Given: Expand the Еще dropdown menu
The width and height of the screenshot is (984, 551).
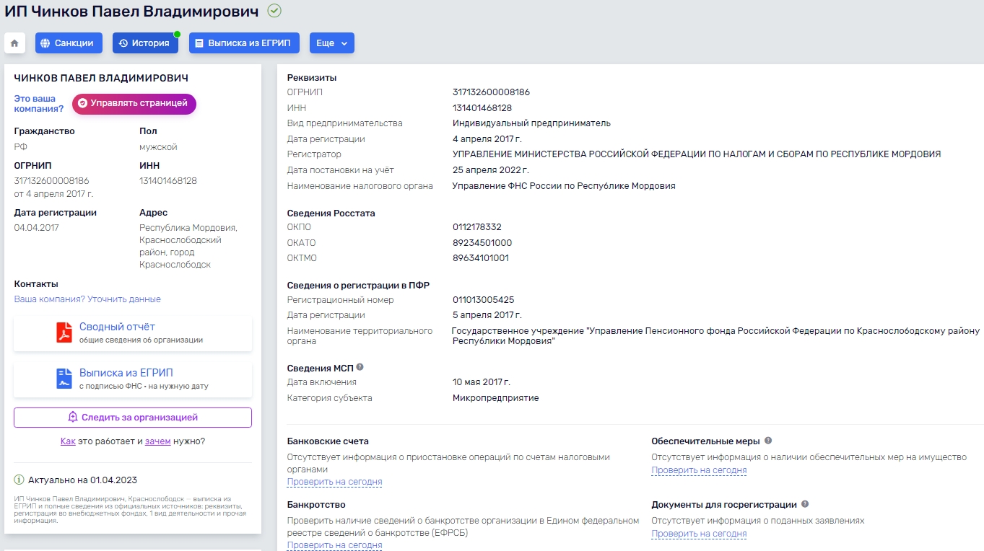Looking at the screenshot, I should tap(332, 43).
